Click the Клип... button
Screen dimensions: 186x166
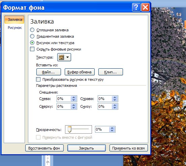111,72
